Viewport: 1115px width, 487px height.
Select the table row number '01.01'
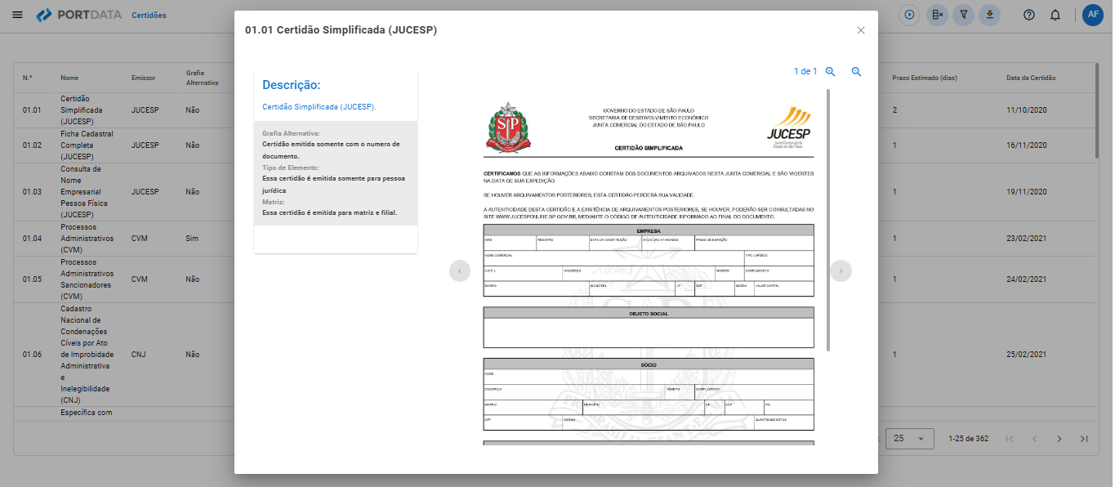pyautogui.click(x=32, y=110)
